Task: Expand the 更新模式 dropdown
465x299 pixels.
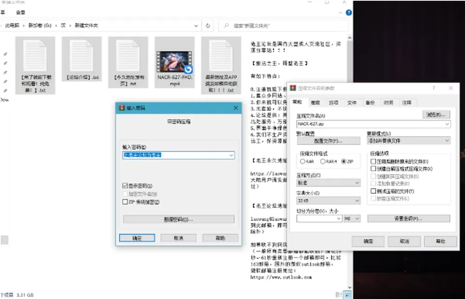Action: coord(447,141)
